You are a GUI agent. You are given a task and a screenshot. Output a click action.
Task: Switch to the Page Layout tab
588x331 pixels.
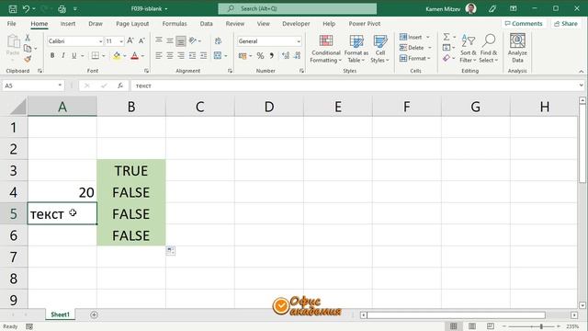132,24
